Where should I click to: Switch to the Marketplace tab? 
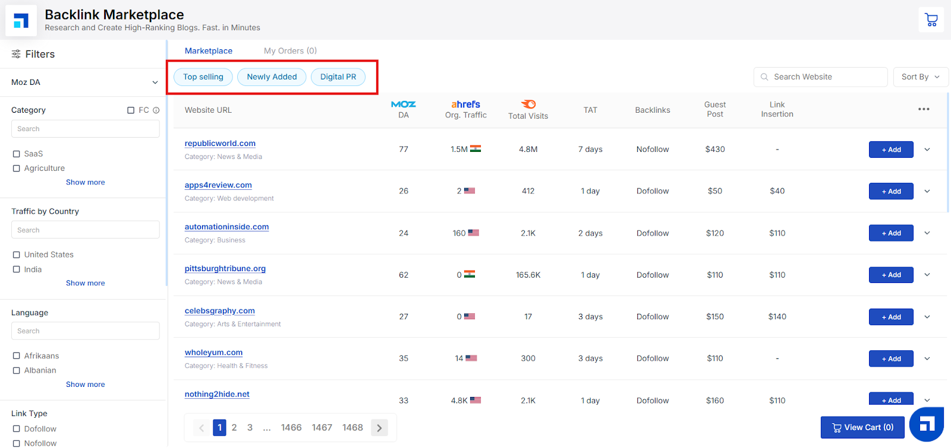click(x=209, y=51)
